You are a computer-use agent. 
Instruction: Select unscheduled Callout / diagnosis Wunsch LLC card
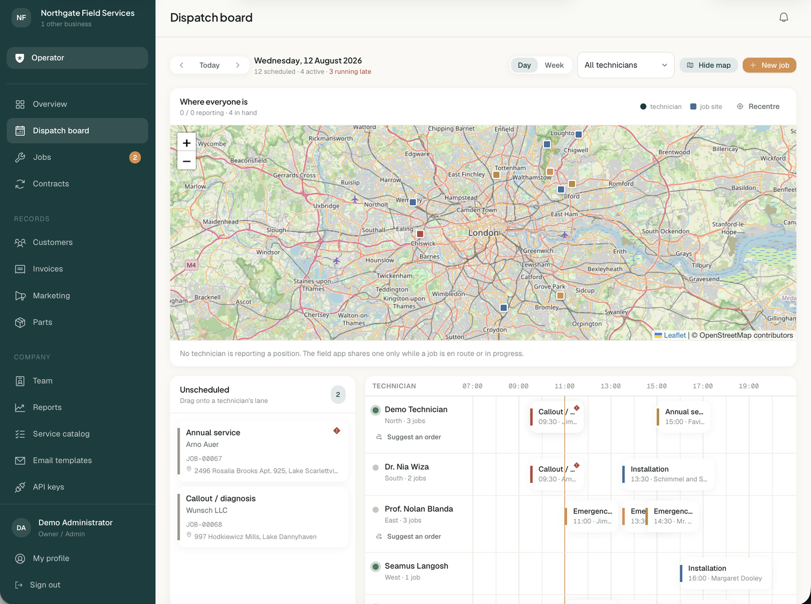[x=263, y=517]
